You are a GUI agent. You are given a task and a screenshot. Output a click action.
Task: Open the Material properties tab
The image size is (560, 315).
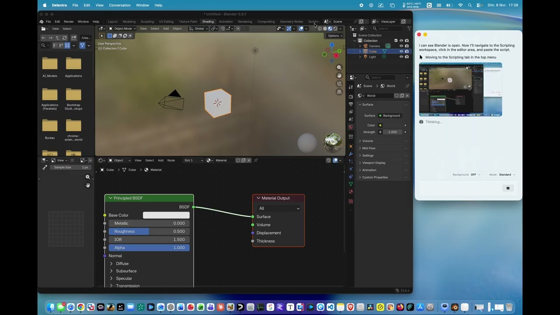coord(351,192)
